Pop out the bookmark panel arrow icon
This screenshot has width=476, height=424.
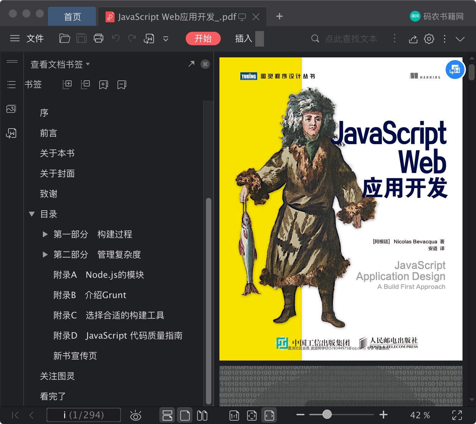[191, 64]
